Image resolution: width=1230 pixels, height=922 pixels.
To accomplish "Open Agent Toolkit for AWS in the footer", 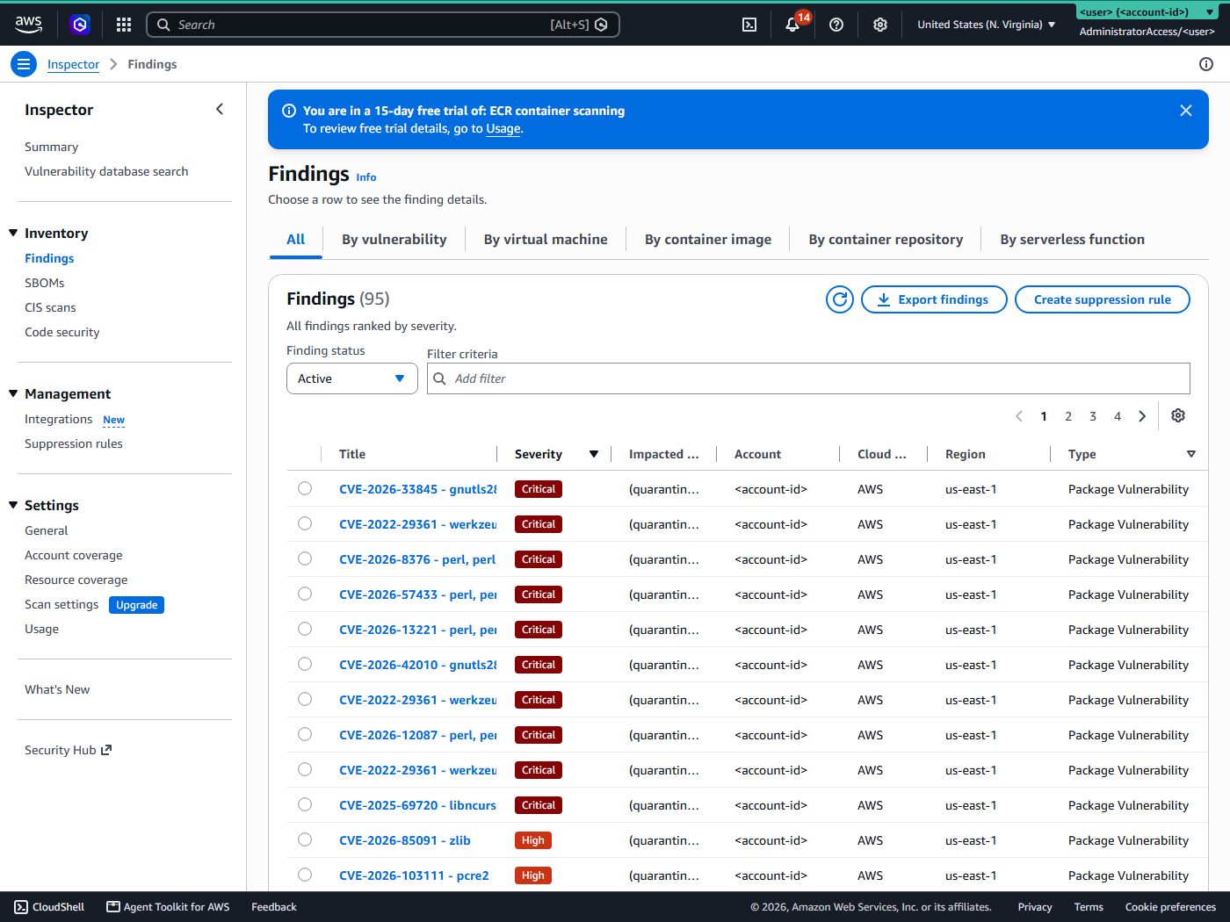I will (168, 907).
